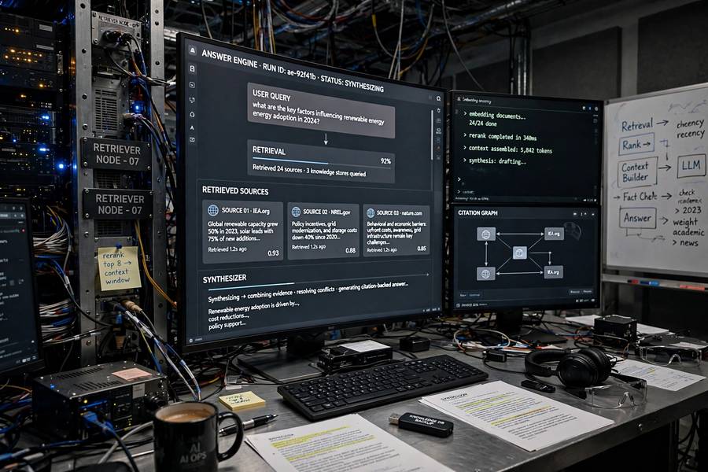Open the Source 01 IEA.org card

243,231
